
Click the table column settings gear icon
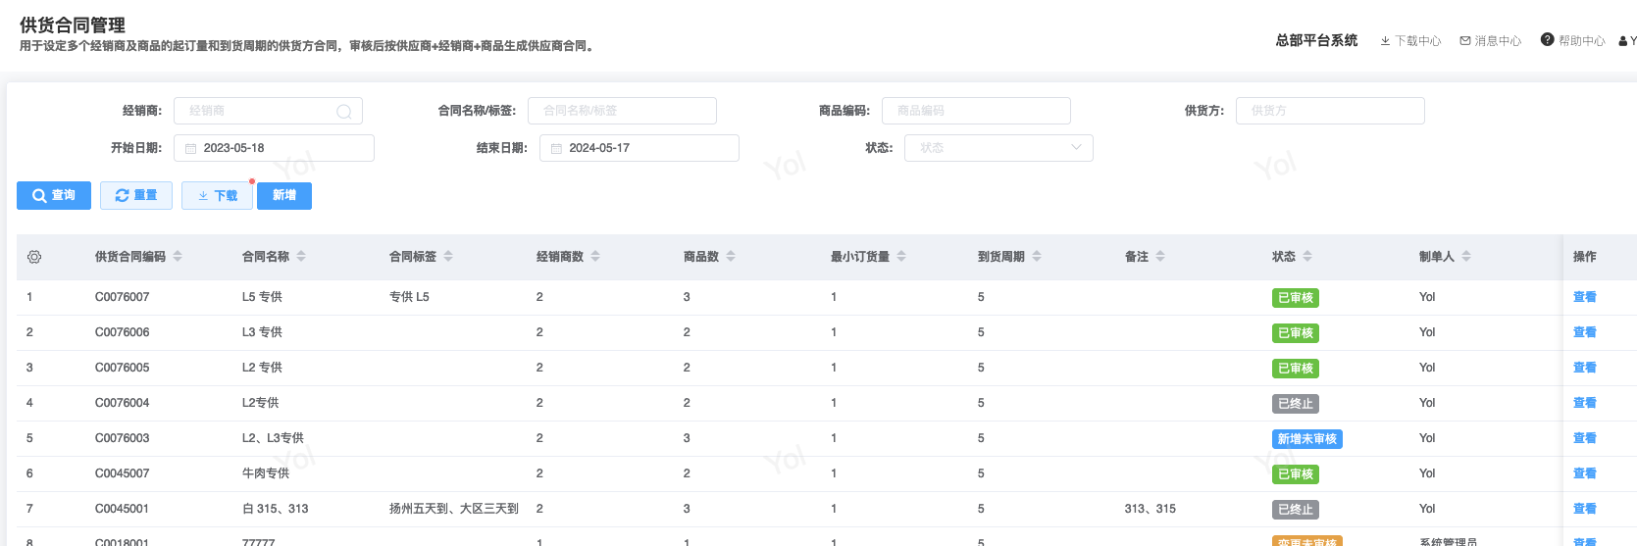point(34,257)
